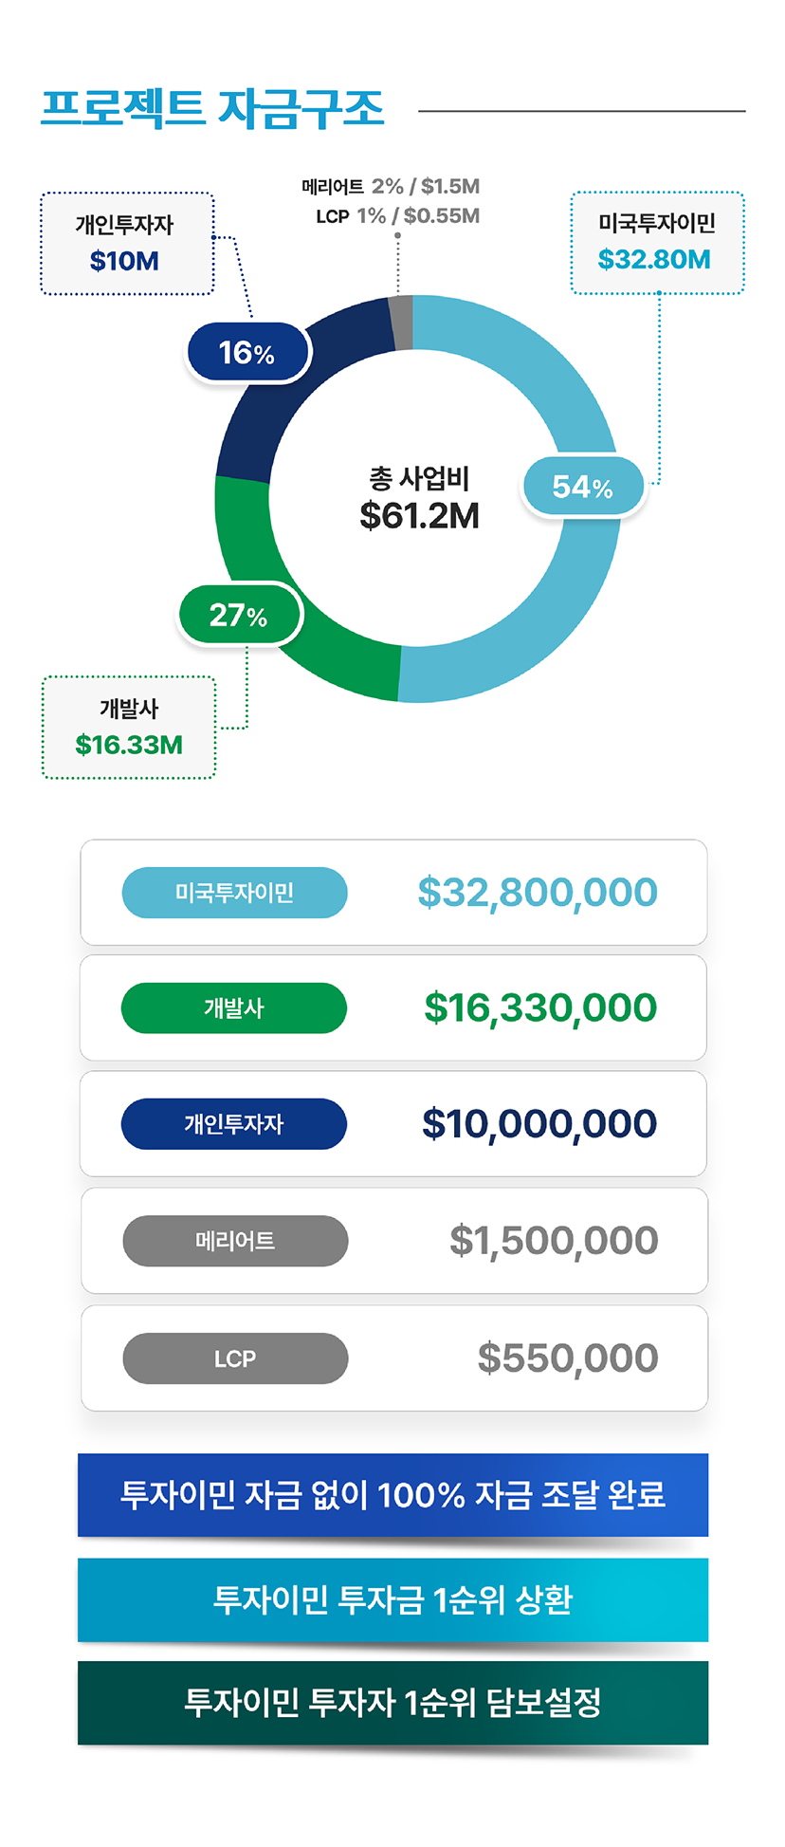
Task: Select the 개발사 $16.33M callout box
Action: click(x=129, y=728)
